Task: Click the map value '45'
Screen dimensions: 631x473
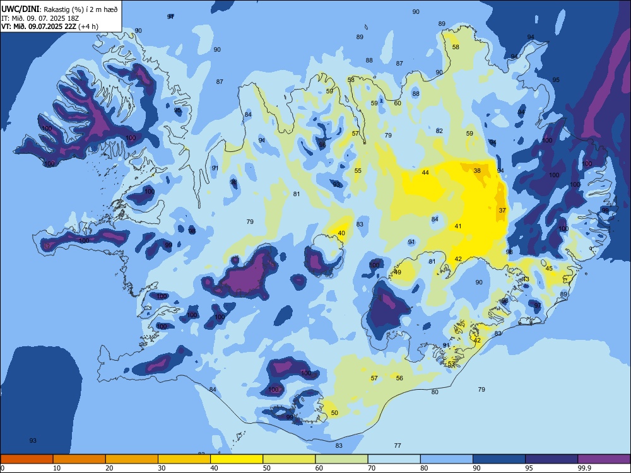Action: [x=549, y=268]
